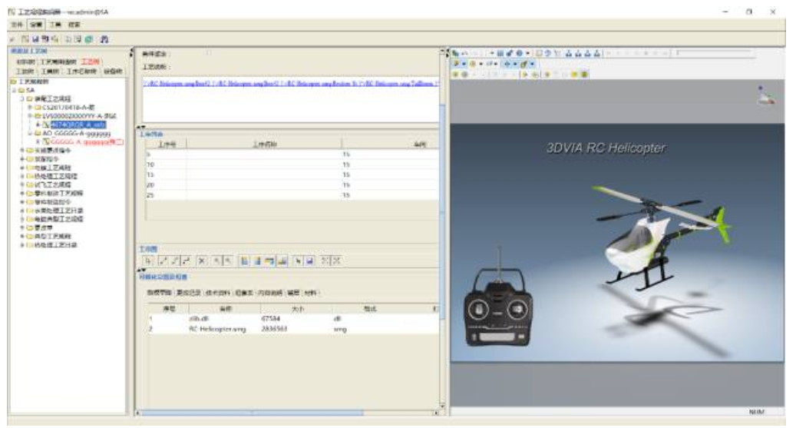Click the first hierarchy tree icon in viewer toolbar

pos(569,53)
